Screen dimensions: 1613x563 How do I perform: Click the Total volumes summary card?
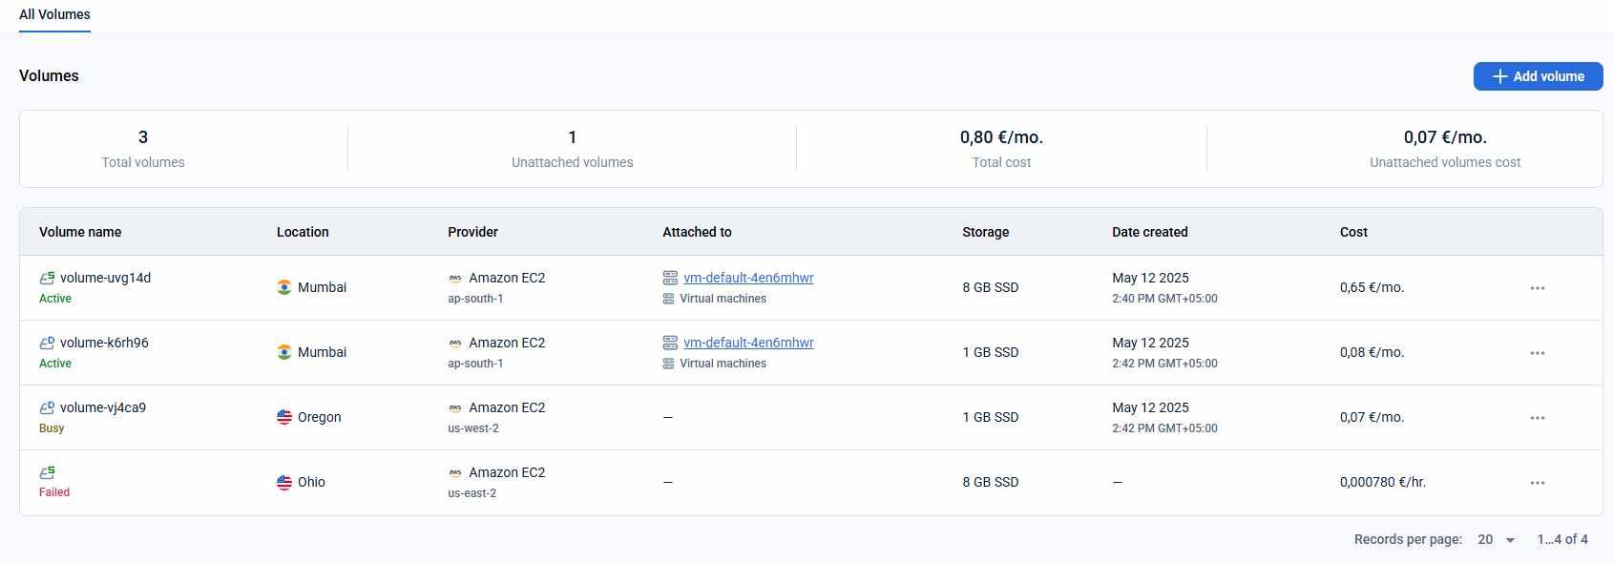143,149
